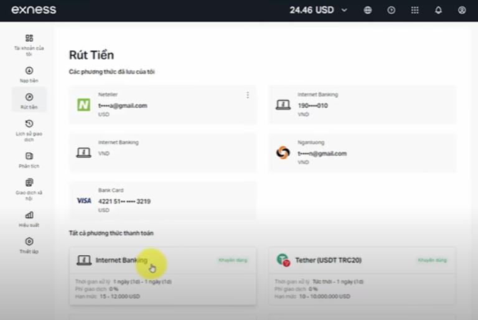Open Giao dịch xã hội
The image size is (478, 320).
tap(29, 189)
